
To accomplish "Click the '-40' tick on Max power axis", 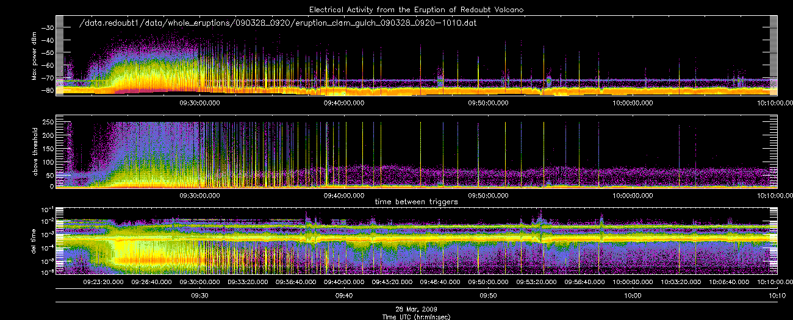I will pyautogui.click(x=49, y=41).
